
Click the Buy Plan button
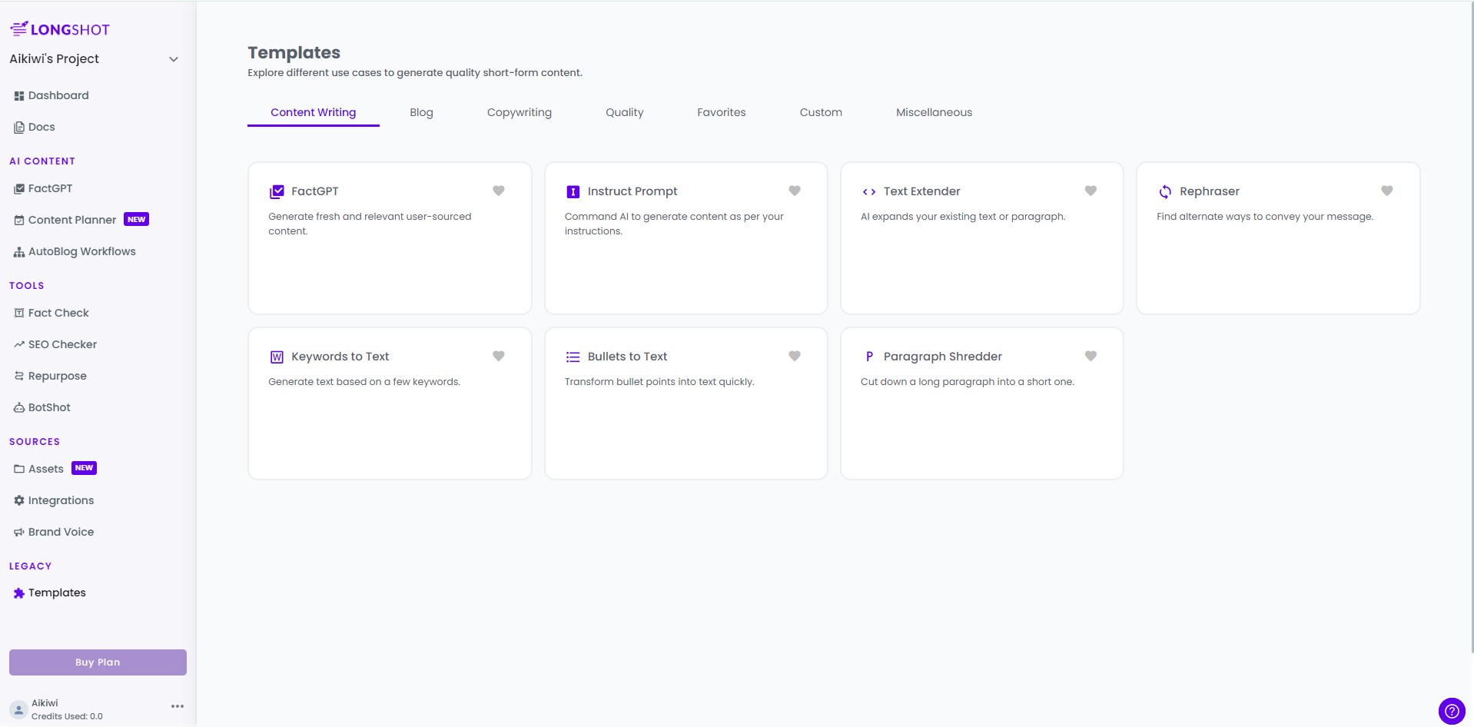[98, 662]
